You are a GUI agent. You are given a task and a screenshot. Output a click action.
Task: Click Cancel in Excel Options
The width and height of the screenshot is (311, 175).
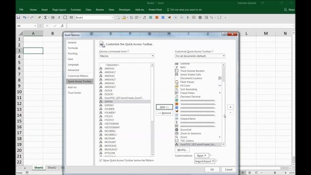click(228, 170)
